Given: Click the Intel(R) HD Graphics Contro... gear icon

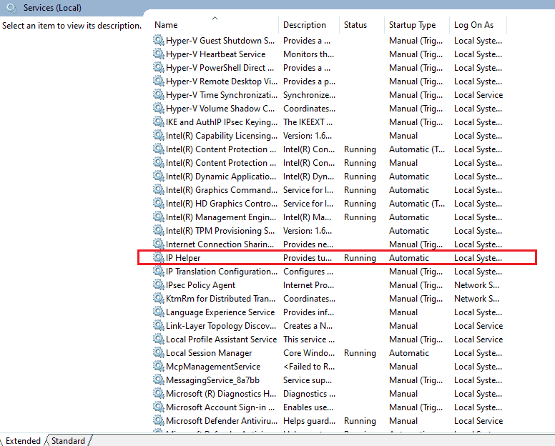Looking at the screenshot, I should (158, 203).
